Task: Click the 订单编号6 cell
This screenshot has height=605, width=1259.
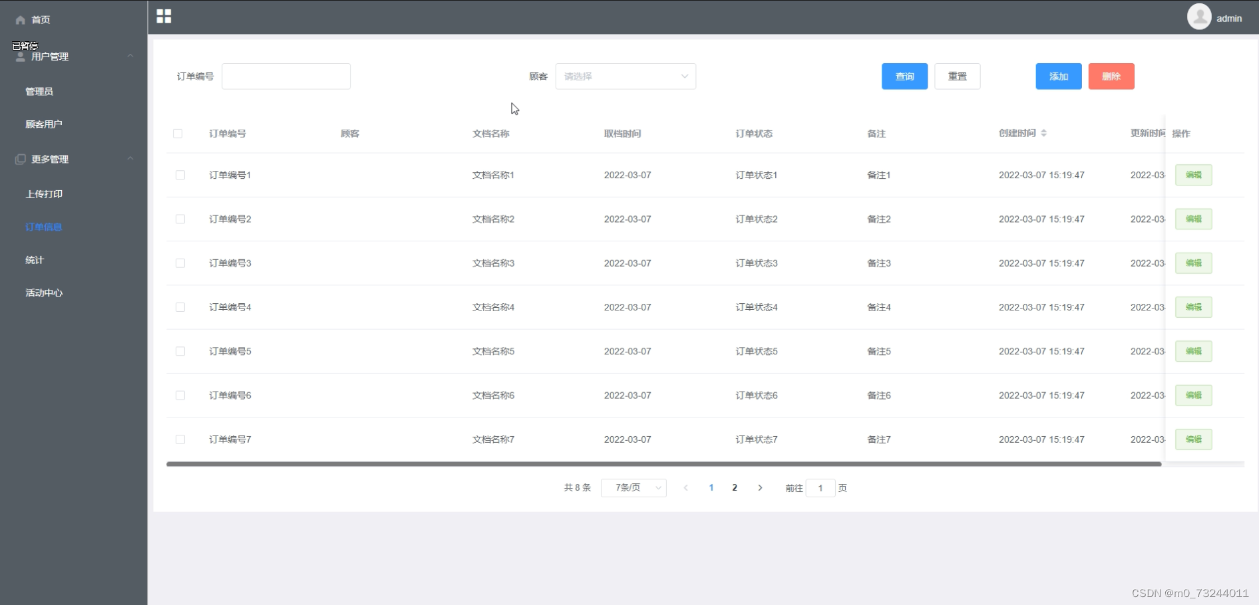Action: coord(230,395)
